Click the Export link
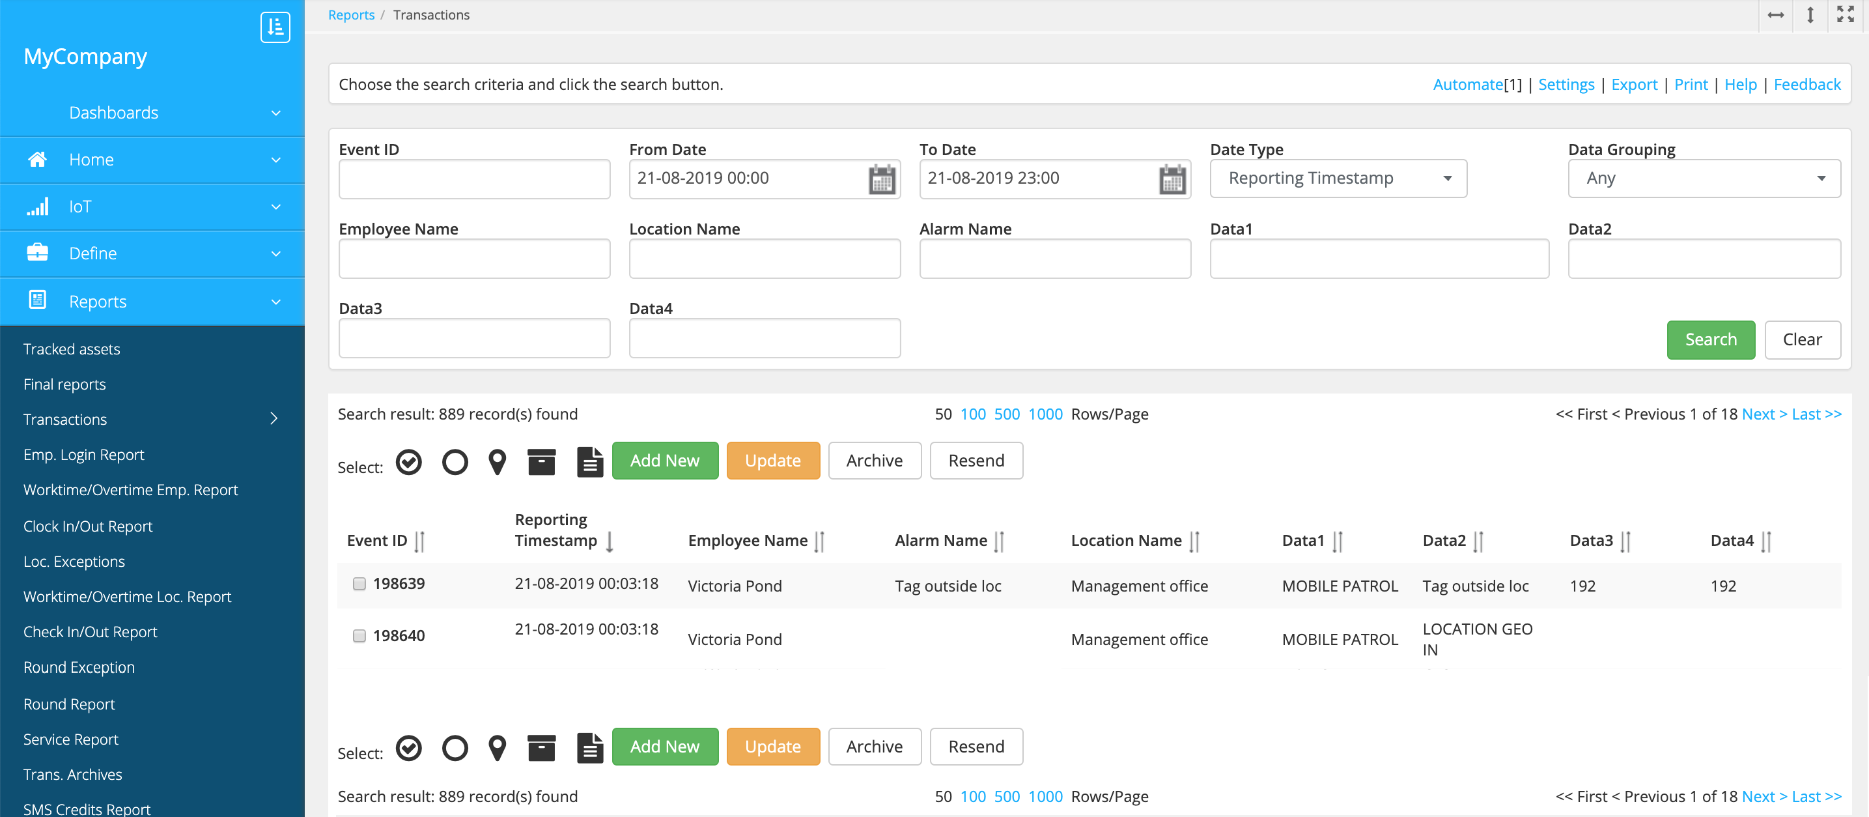This screenshot has width=1869, height=817. coord(1634,84)
